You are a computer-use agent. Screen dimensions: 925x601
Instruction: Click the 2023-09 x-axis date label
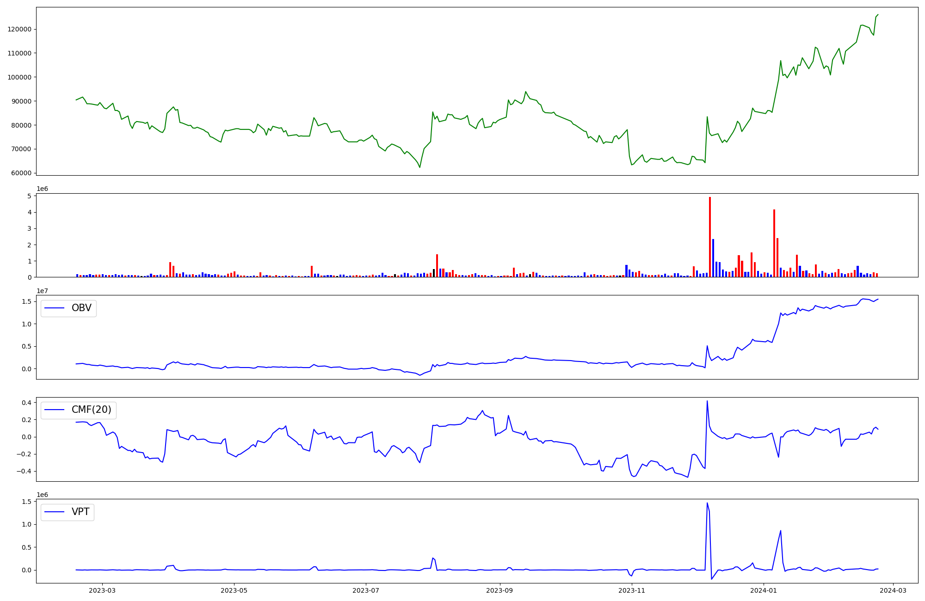(499, 590)
